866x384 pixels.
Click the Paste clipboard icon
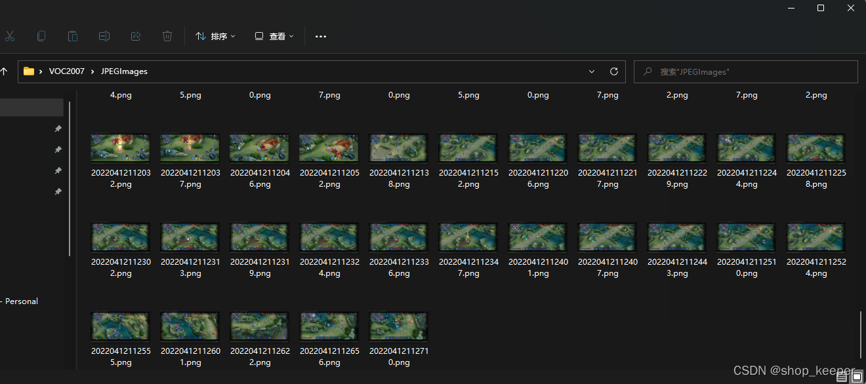pos(73,36)
